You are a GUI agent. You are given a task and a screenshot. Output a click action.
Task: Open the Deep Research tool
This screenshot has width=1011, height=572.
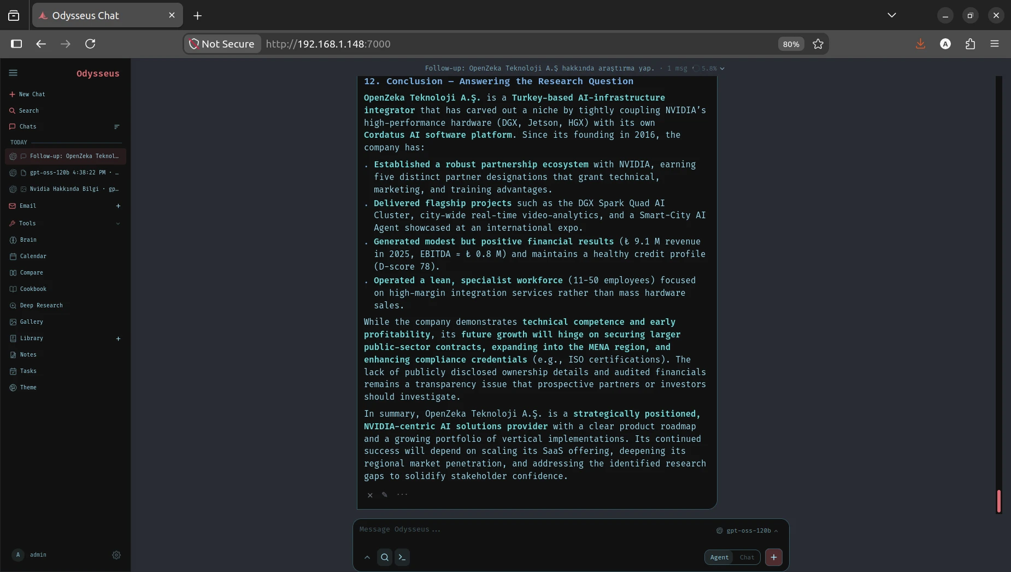pos(37,306)
